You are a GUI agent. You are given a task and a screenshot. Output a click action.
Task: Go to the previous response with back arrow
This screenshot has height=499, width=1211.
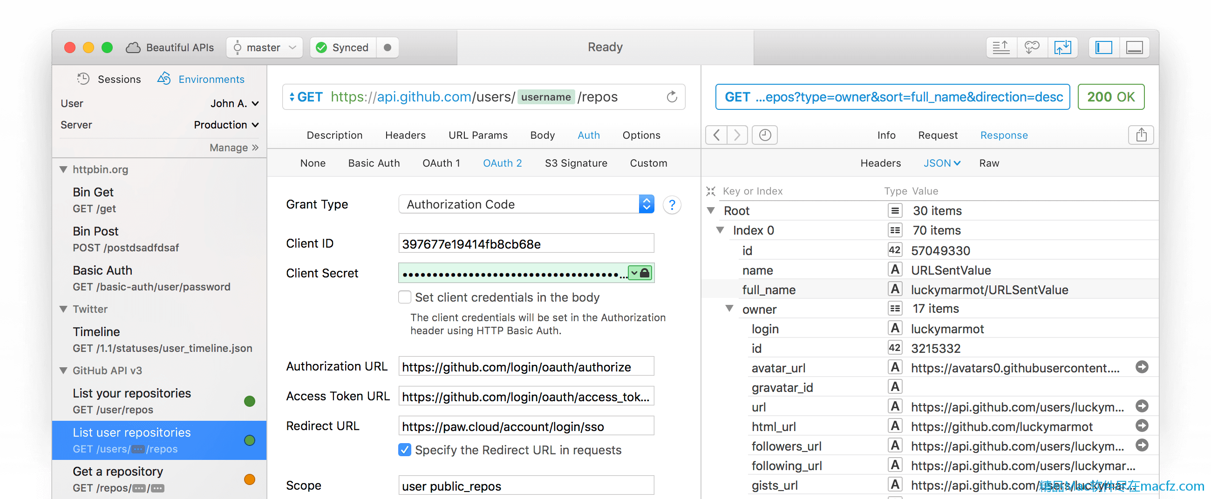click(716, 135)
